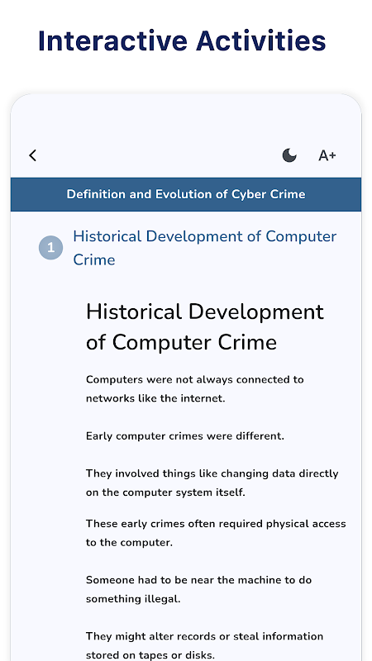Screen dimensions: 372x661
Task: Select the Definition and Evolution of Cyber Crime banner
Action: [x=186, y=194]
